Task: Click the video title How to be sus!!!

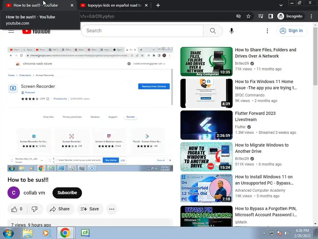Action: (x=28, y=180)
